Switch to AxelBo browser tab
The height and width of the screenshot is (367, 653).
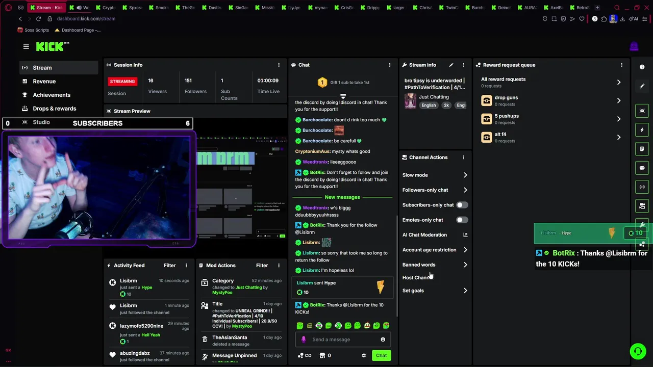coord(553,8)
